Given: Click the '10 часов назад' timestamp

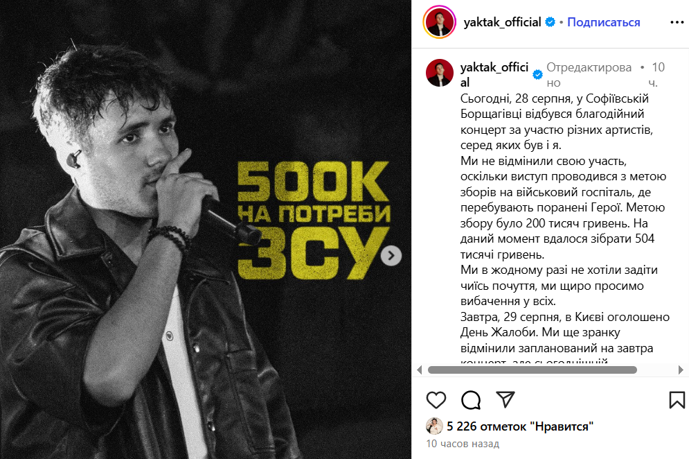Looking at the screenshot, I should 462,444.
